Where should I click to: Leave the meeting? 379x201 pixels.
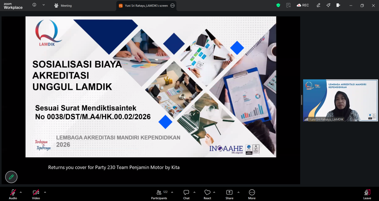pyautogui.click(x=367, y=194)
